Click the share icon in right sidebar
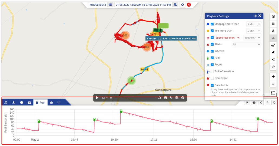 click(273, 60)
